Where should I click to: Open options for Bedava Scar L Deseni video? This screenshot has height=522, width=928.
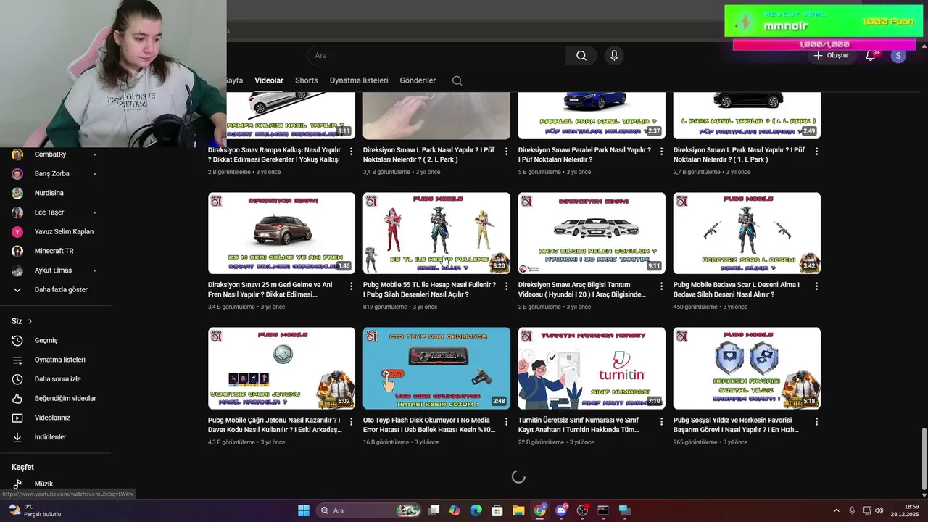[817, 286]
